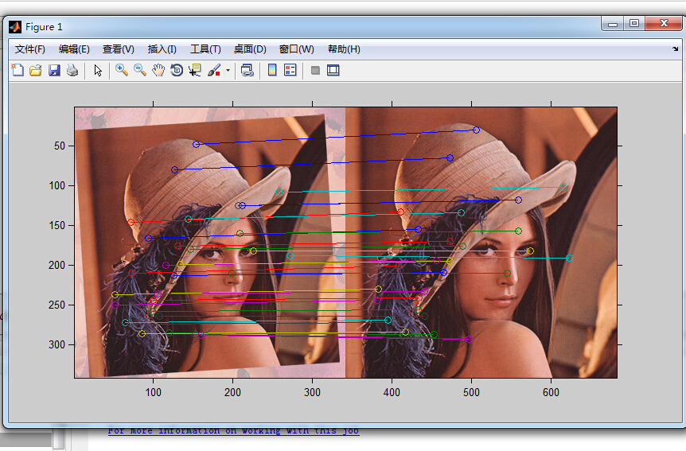Click the x-axis label 600
The image size is (686, 451).
click(551, 392)
